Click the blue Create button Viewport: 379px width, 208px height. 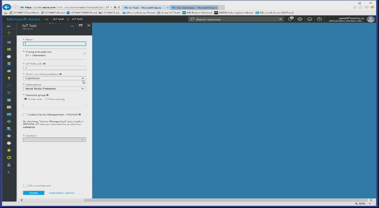(33, 193)
